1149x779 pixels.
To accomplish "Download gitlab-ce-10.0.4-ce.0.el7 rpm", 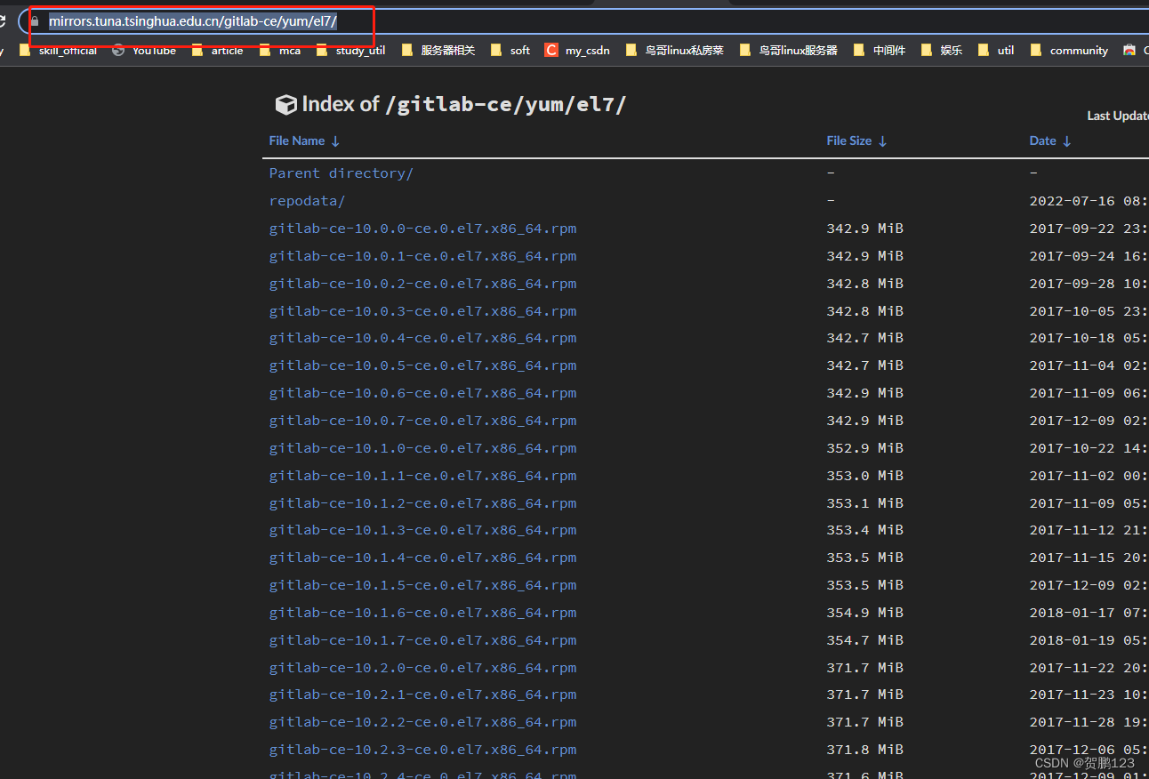I will [x=422, y=338].
